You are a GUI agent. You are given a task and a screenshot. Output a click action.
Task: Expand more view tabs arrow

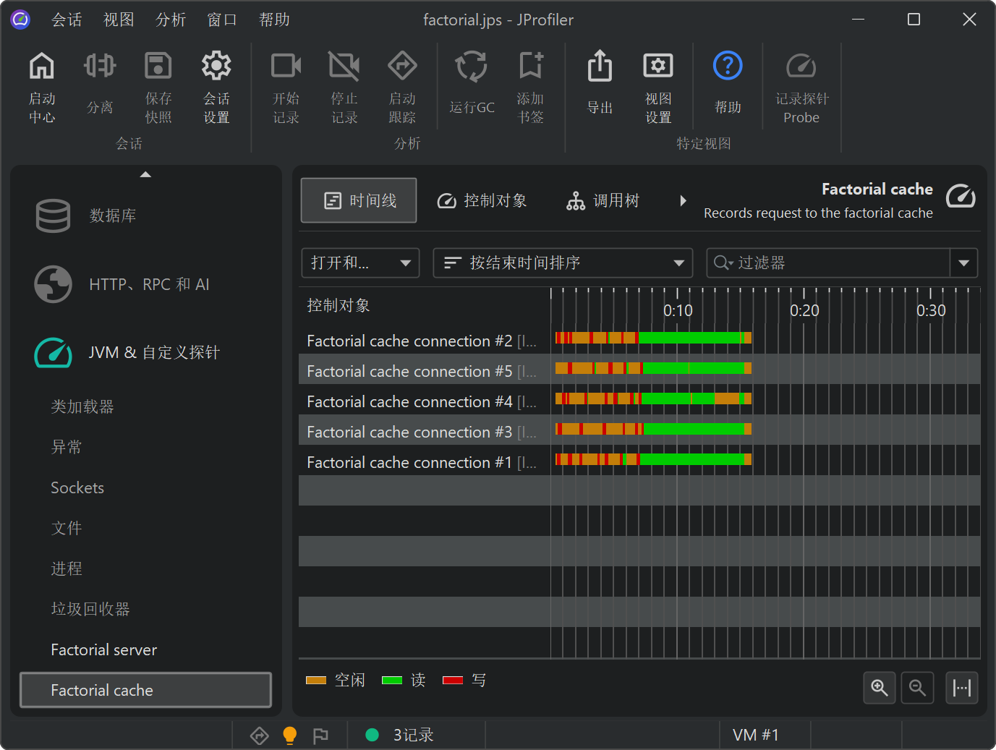683,201
